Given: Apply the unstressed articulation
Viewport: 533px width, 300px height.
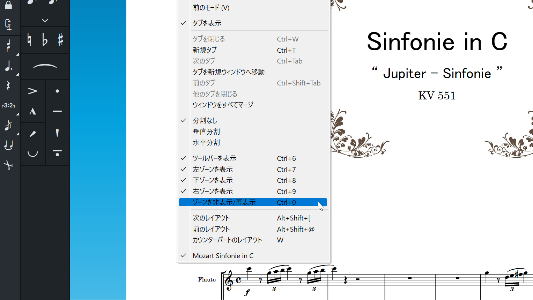Looking at the screenshot, I should tap(33, 153).
